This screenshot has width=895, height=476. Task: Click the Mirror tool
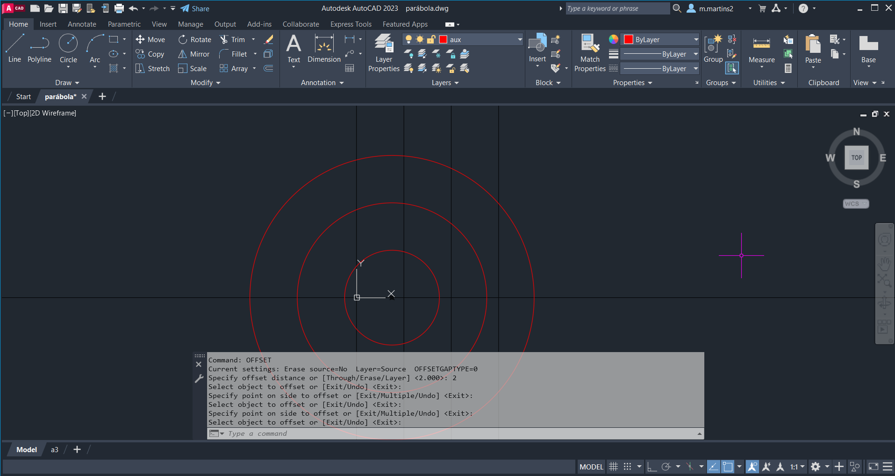pyautogui.click(x=193, y=54)
